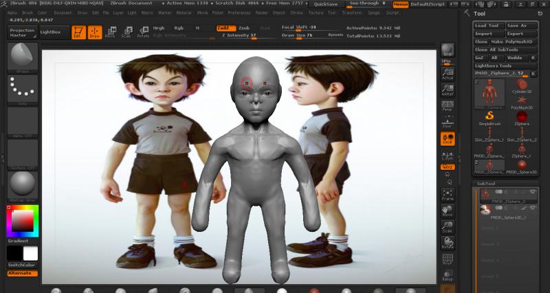Screen dimensions: 550x293
Task: Select SimpleBrush tool
Action: pos(489,118)
